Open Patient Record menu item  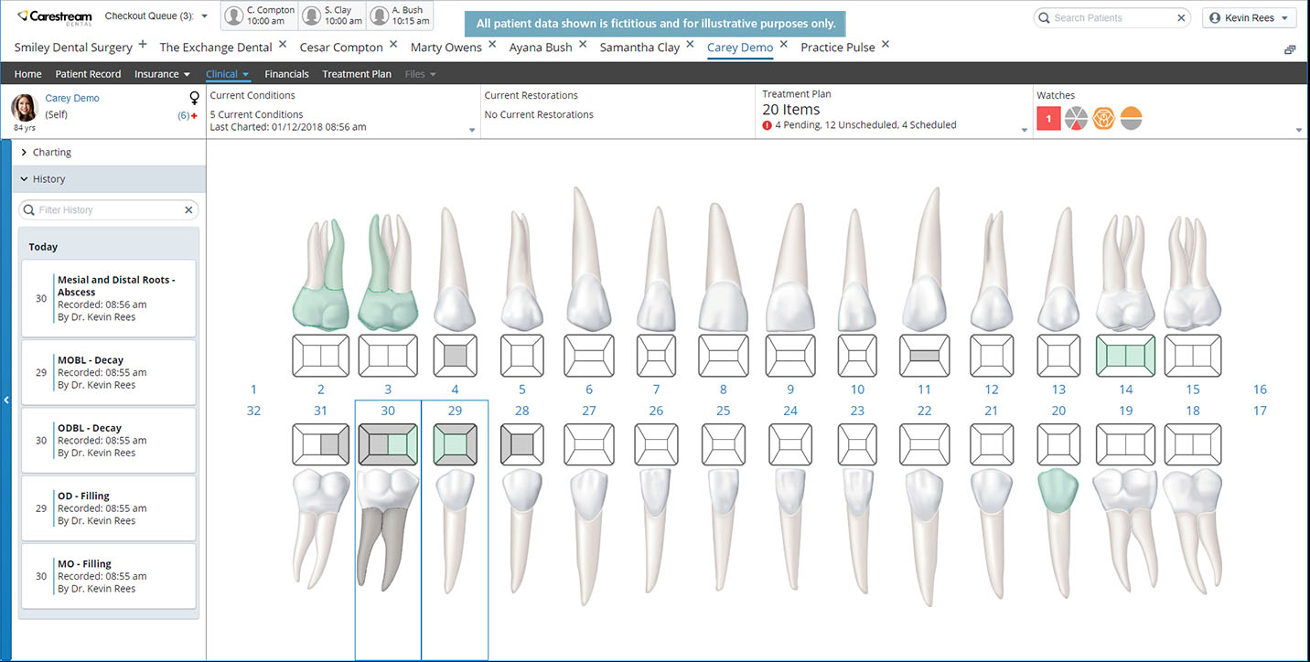click(x=88, y=74)
